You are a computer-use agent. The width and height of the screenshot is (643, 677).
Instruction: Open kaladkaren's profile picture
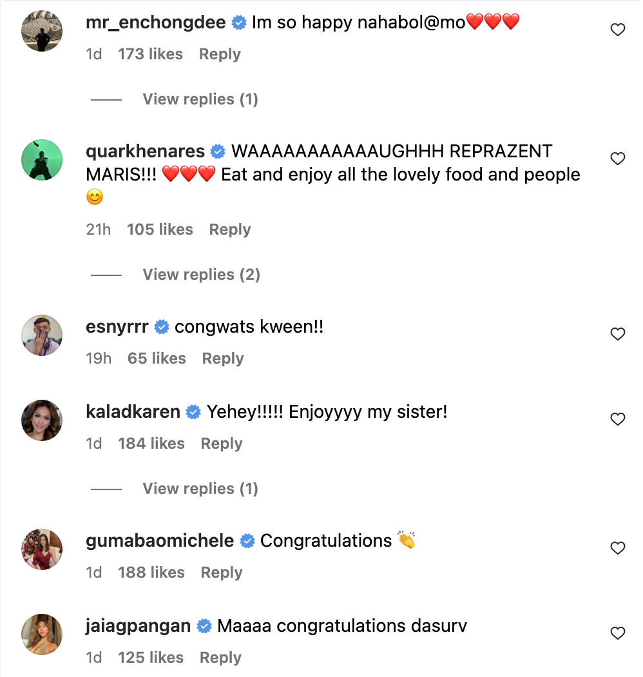(x=42, y=420)
